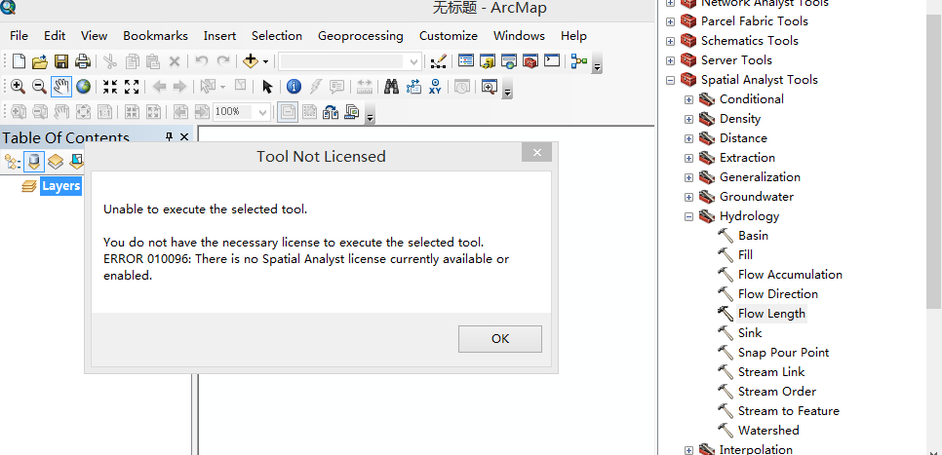Select the Select Elements arrow tool

(x=267, y=87)
